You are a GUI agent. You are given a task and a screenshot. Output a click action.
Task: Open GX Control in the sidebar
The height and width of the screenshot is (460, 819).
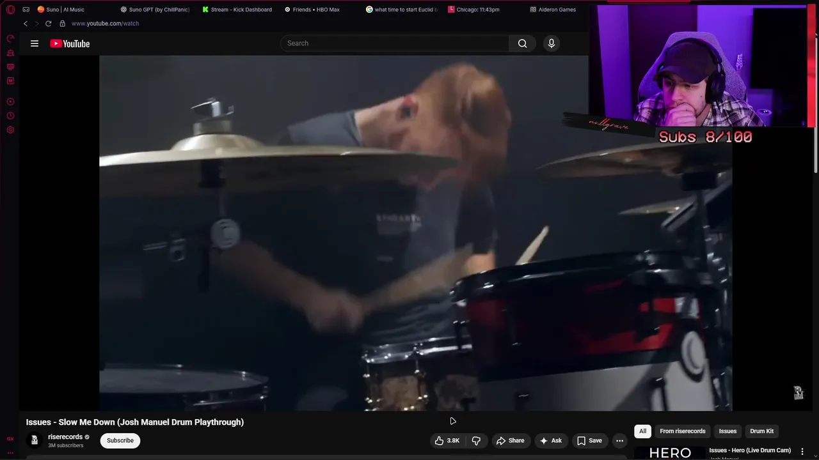tap(10, 38)
